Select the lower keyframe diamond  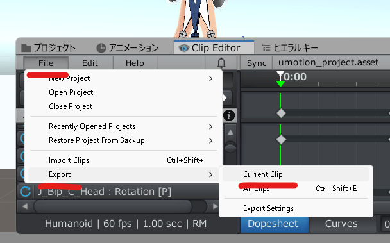point(281,140)
